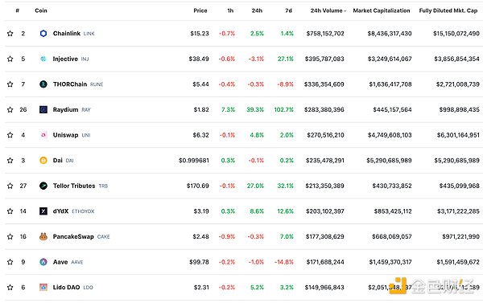Image resolution: width=483 pixels, height=303 pixels.
Task: Toggle the star next to Tellor Tributes
Action: coord(10,186)
